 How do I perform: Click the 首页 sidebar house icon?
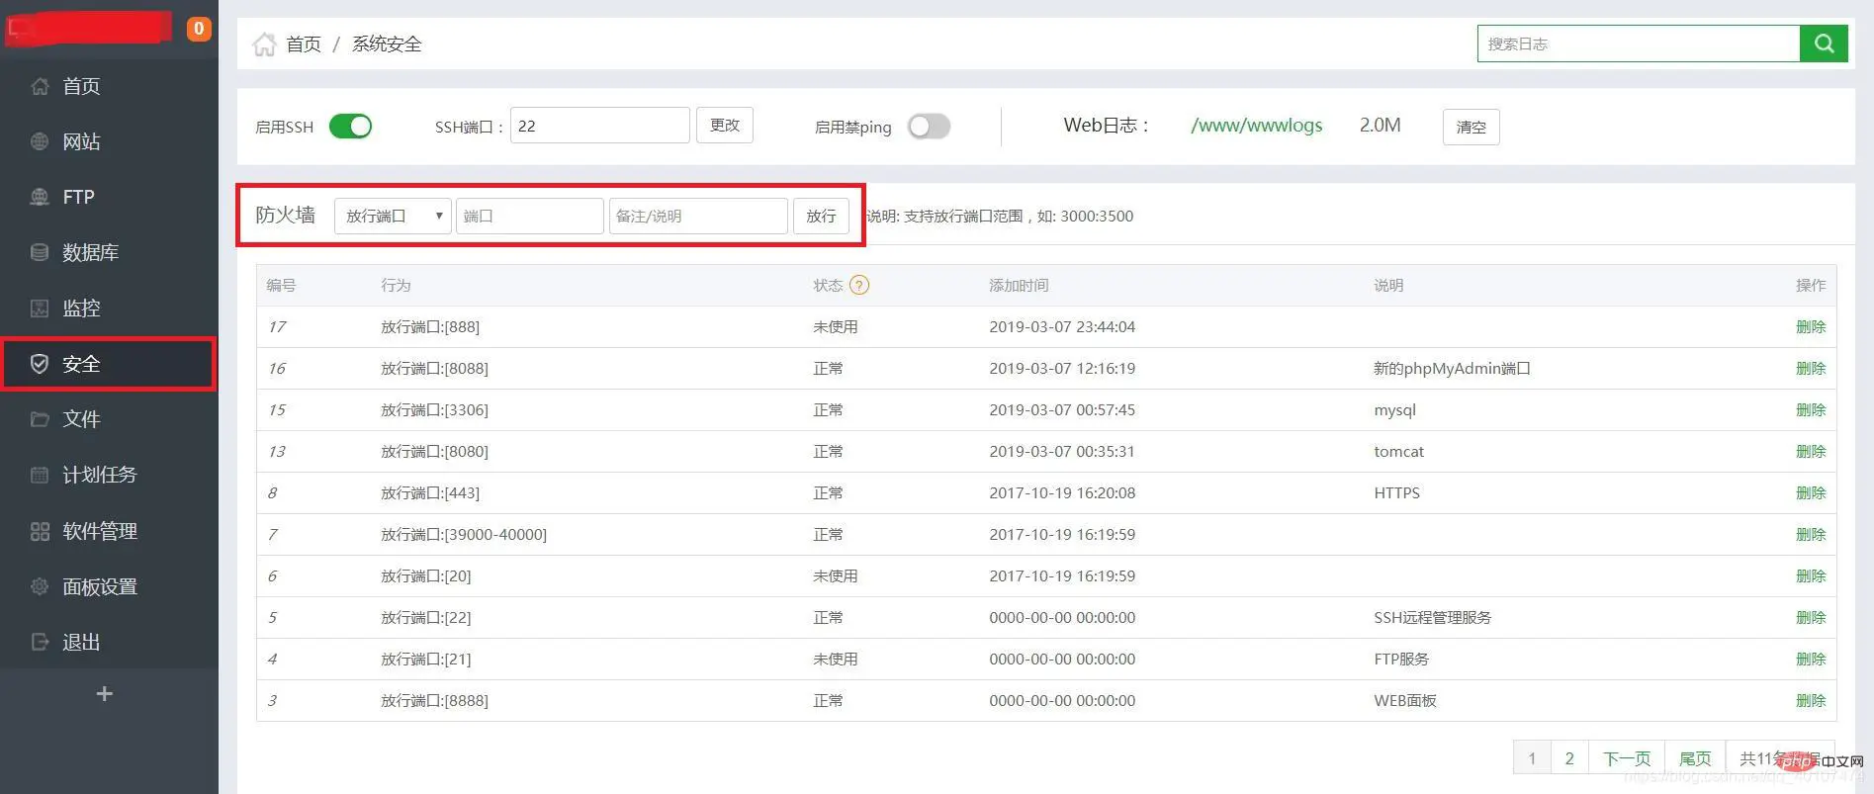40,86
